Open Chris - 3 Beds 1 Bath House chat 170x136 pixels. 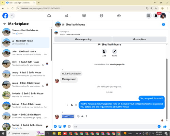25,64
